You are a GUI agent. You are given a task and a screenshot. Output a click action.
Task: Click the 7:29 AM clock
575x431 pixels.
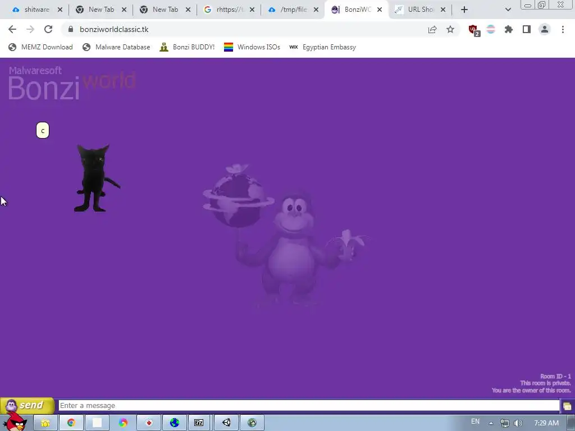[x=546, y=423]
